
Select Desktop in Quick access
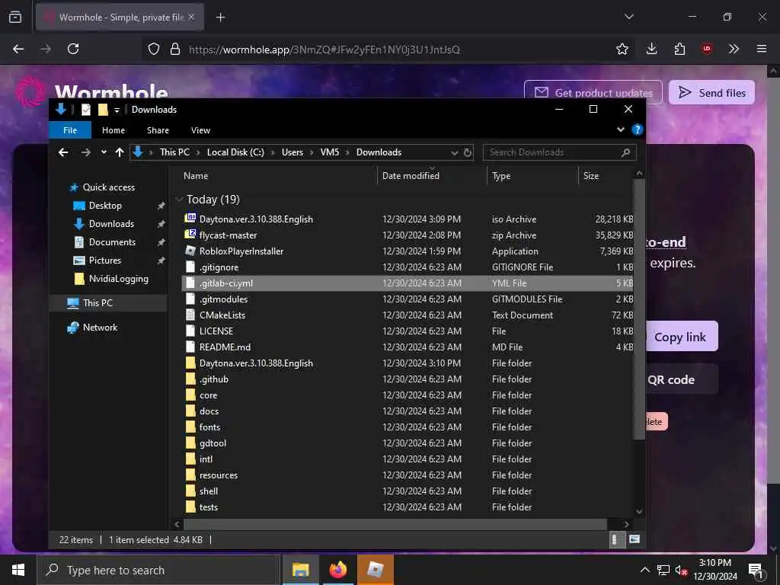(x=105, y=206)
